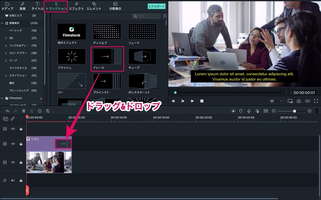Image resolution: width=321 pixels, height=200 pixels.
Task: Add a marker with the shield icon
Action: [241, 111]
